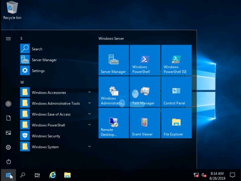241x181 pixels.
Task: Open Settings from the start menu list
Action: click(x=38, y=71)
